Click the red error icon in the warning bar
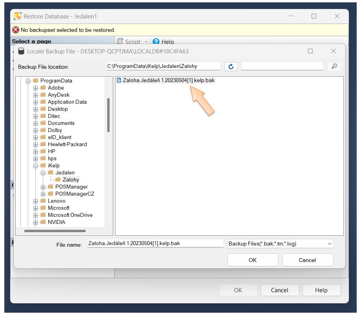 click(16, 30)
